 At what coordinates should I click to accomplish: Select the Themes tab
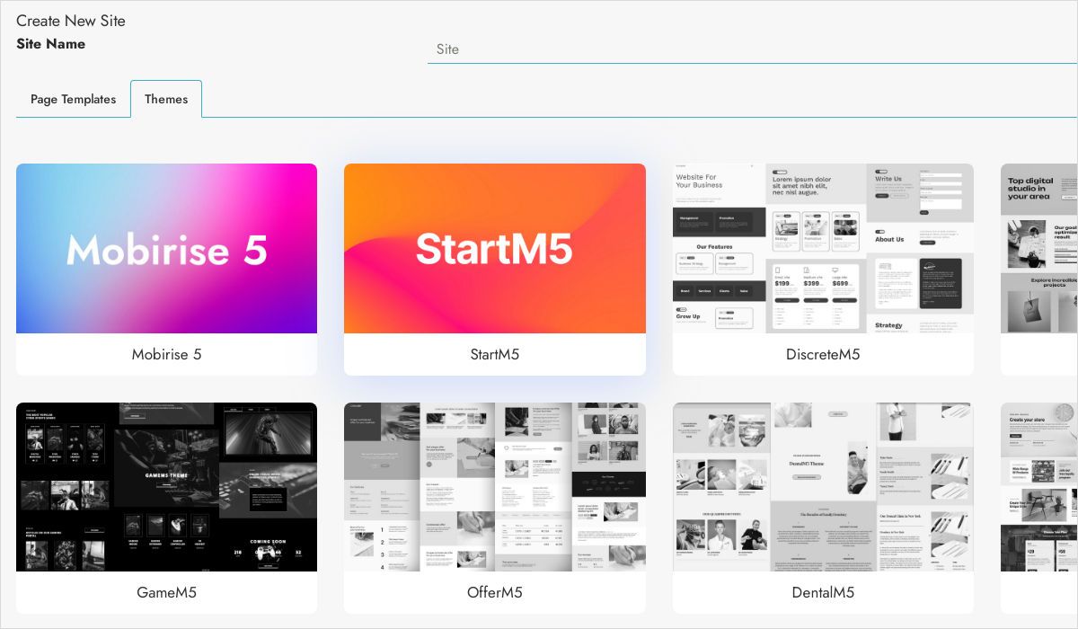[166, 99]
